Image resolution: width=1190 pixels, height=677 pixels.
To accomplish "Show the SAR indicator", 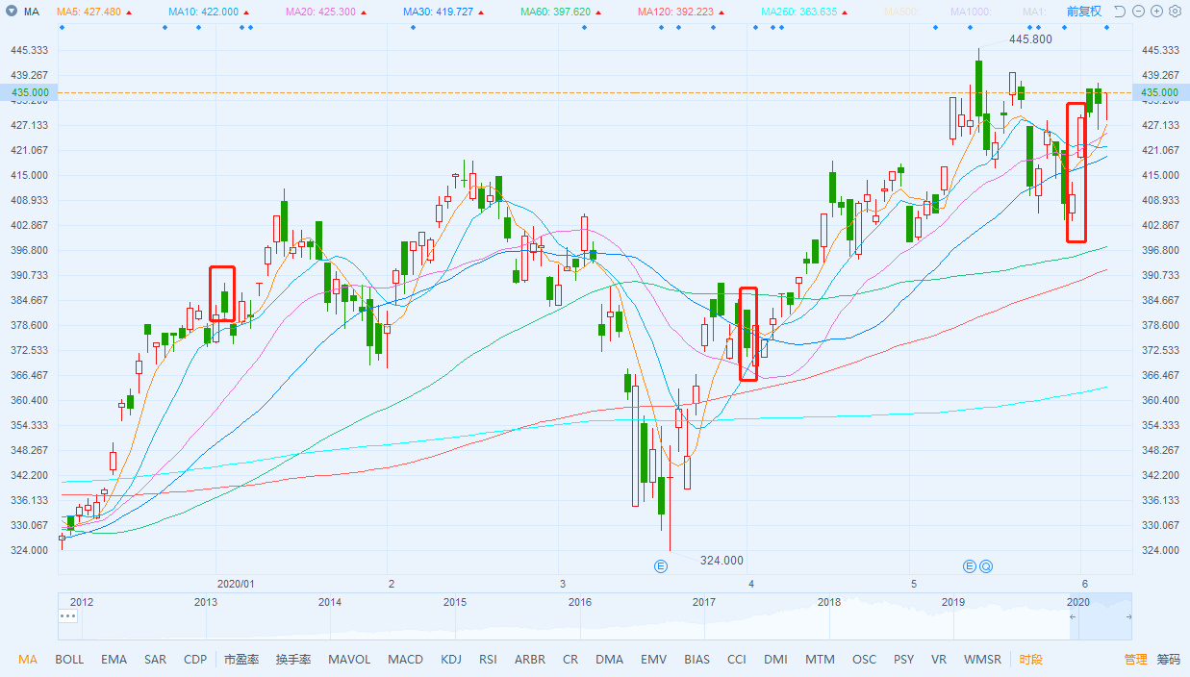I will pos(155,660).
